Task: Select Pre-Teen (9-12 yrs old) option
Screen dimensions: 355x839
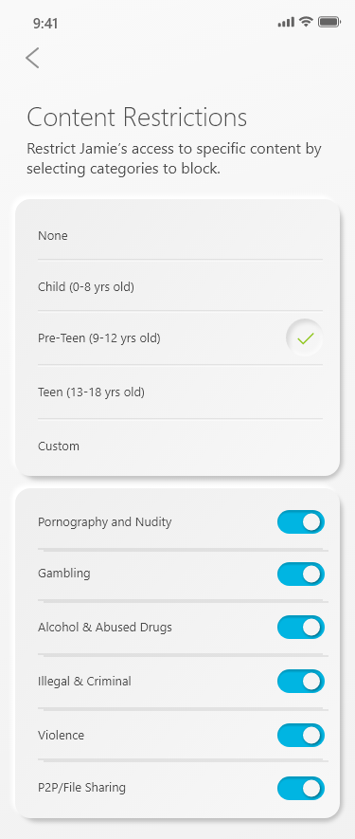Action: (180, 338)
